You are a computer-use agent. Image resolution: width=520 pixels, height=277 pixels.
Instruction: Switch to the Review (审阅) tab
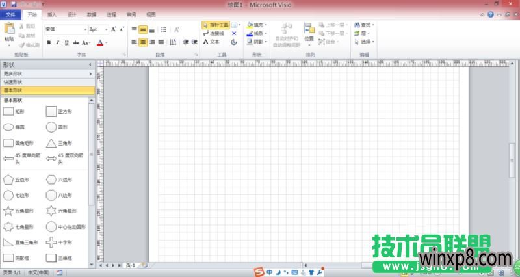click(131, 14)
